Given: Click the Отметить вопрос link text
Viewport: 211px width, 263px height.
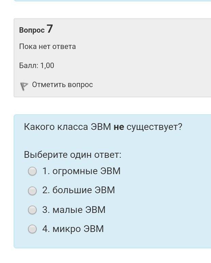Looking at the screenshot, I should click(x=62, y=85).
